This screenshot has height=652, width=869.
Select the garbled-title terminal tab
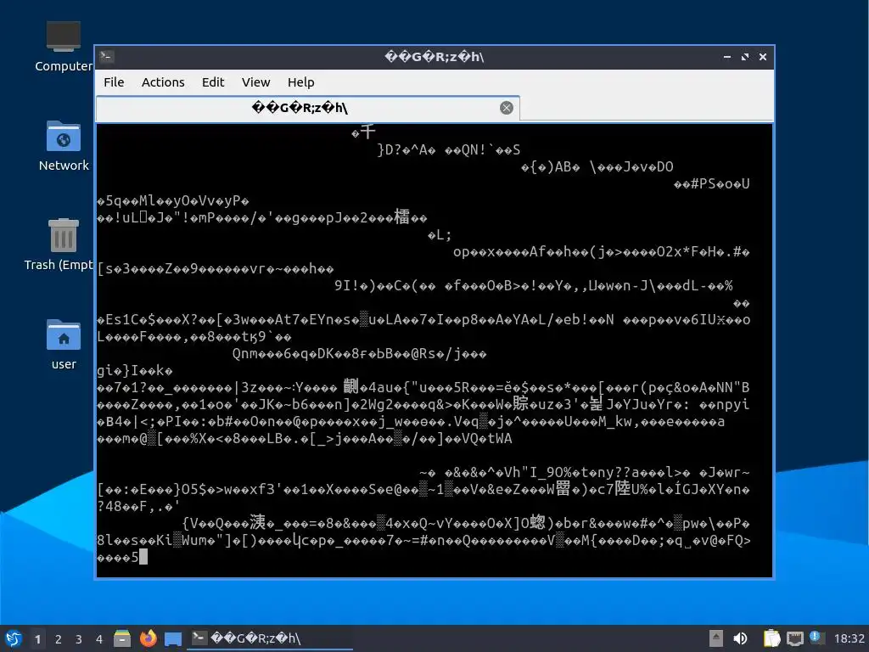coord(308,108)
